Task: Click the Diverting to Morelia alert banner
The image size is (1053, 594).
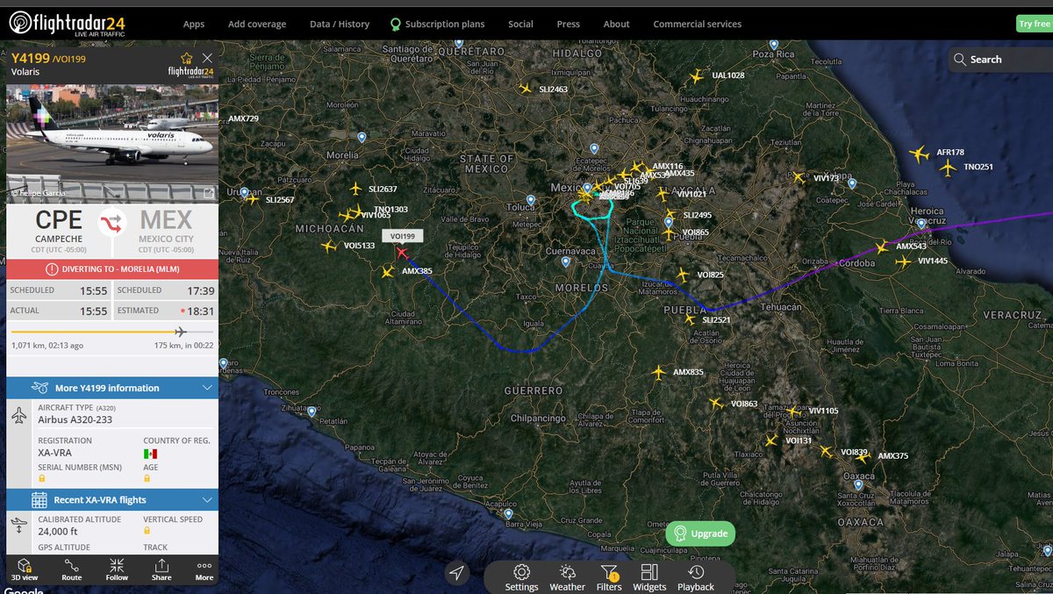Action: [x=112, y=269]
